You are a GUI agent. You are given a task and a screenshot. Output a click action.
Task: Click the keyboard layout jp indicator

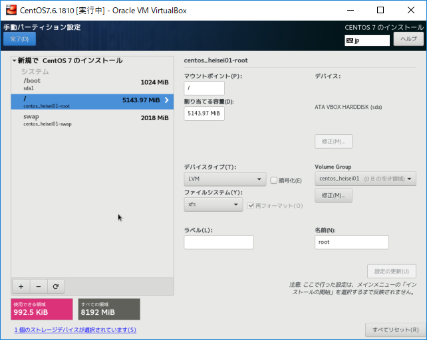pos(367,41)
